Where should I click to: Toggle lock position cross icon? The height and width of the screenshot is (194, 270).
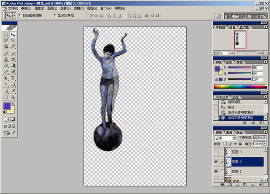(235, 144)
